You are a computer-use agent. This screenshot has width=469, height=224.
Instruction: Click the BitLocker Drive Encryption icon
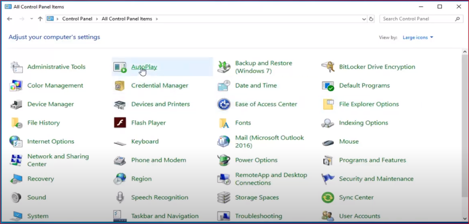328,67
